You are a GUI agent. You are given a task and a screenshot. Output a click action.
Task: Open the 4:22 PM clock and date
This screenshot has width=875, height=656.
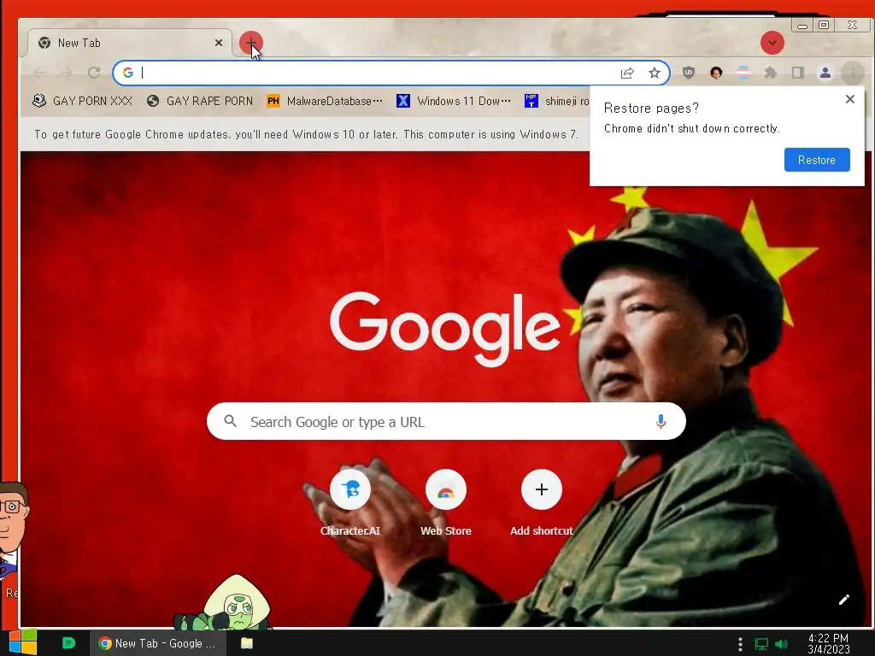[829, 644]
